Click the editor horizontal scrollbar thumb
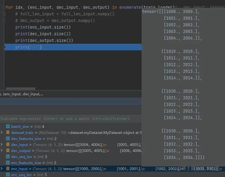 click(21, 89)
